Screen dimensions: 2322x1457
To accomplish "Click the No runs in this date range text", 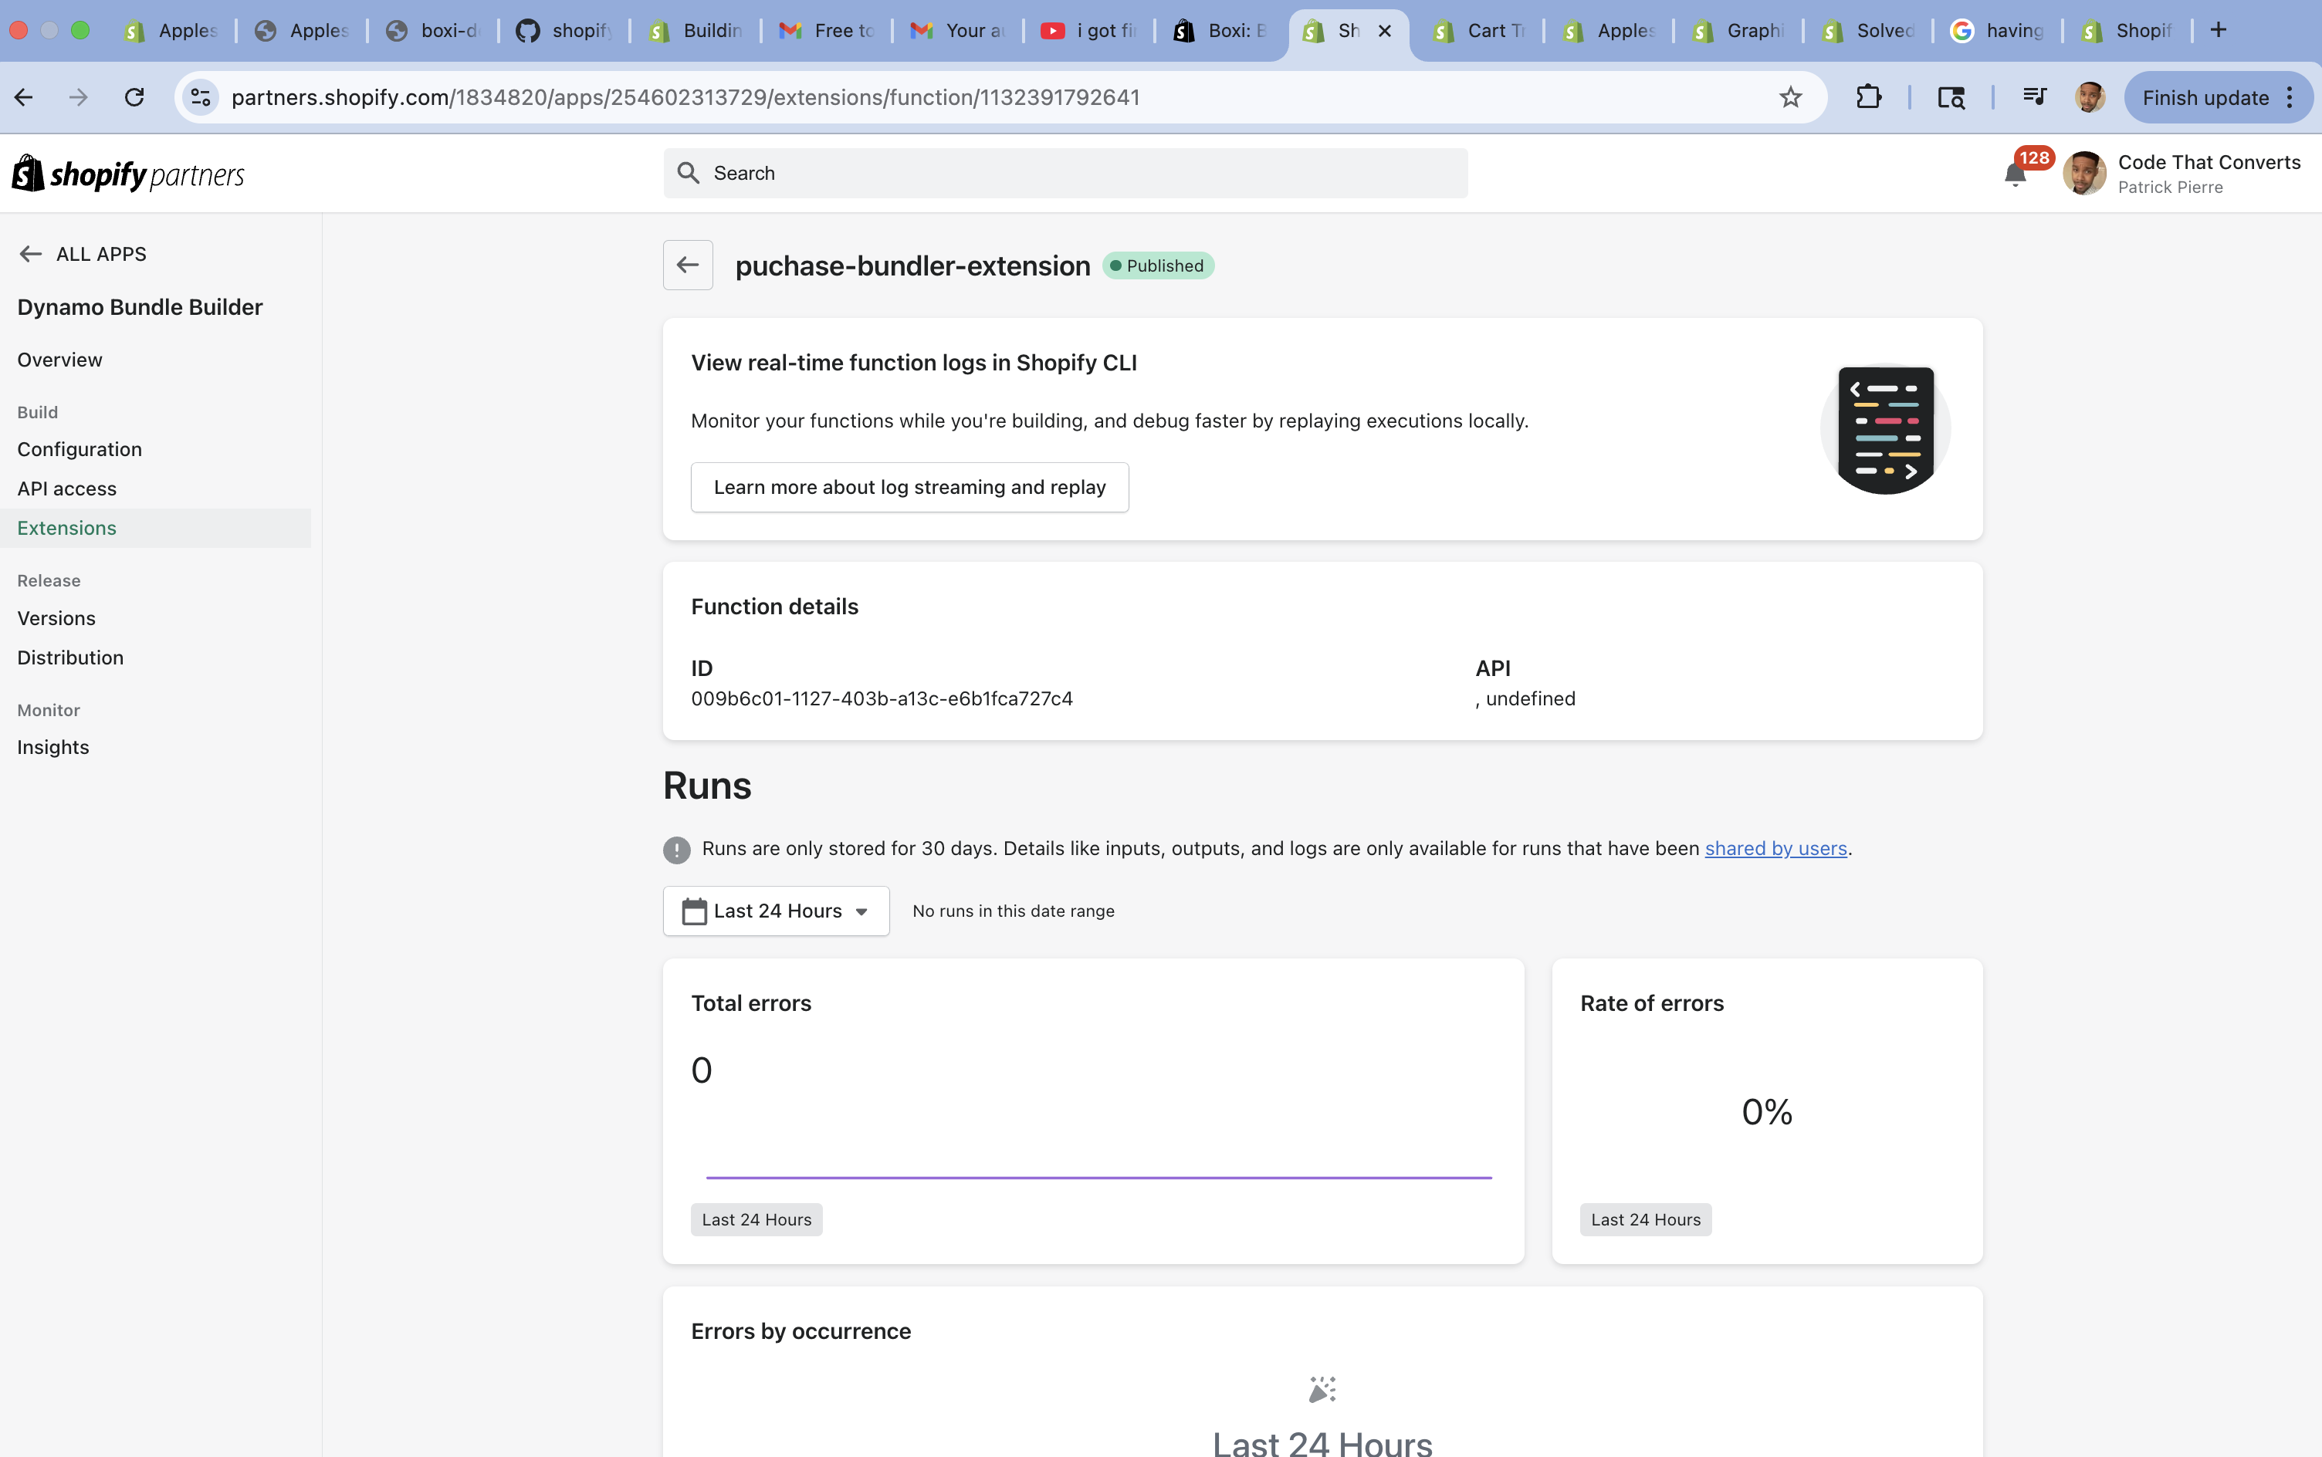I will (1013, 911).
